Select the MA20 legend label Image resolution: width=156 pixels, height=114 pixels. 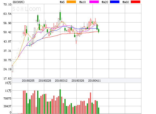[105, 2]
